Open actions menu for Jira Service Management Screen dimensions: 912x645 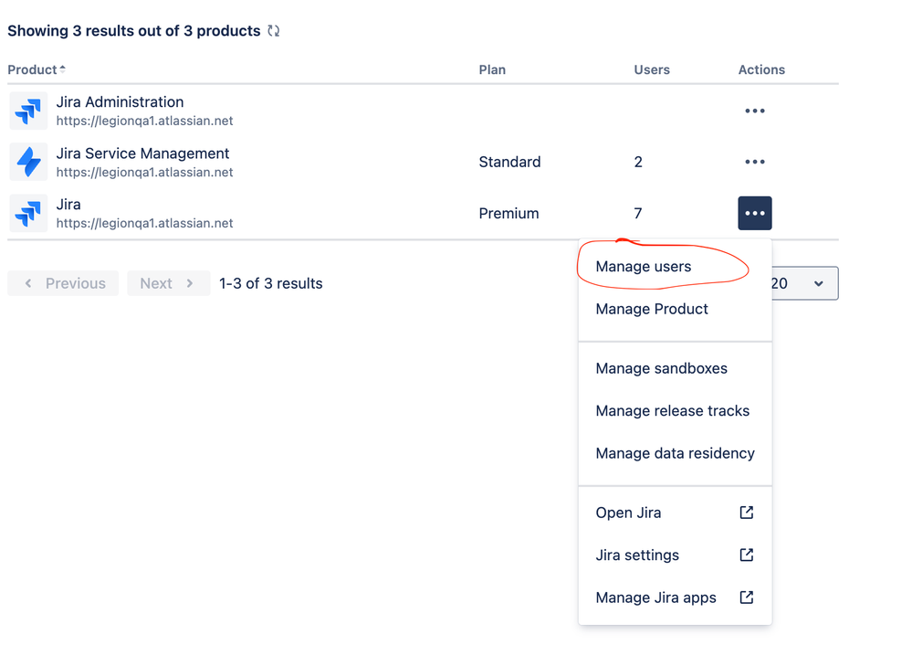[754, 162]
